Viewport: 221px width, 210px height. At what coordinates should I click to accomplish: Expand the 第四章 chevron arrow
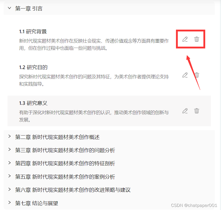point(9,163)
